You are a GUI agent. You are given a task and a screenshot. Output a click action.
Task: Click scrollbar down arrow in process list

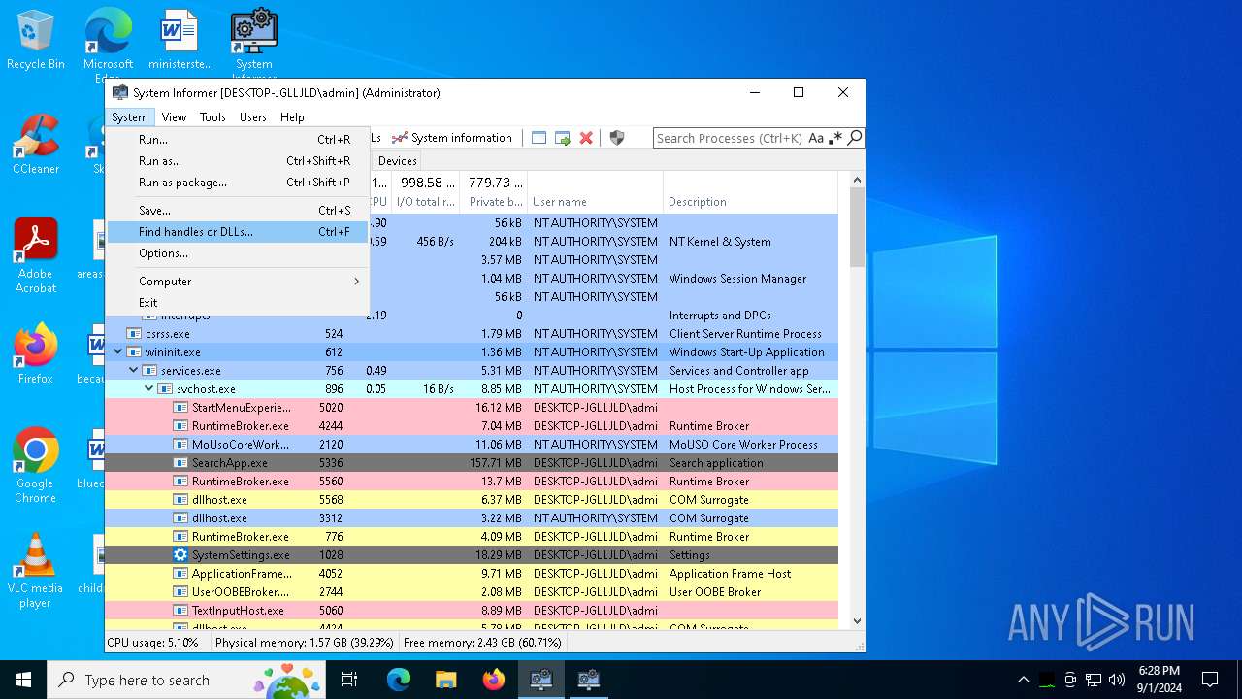point(857,621)
